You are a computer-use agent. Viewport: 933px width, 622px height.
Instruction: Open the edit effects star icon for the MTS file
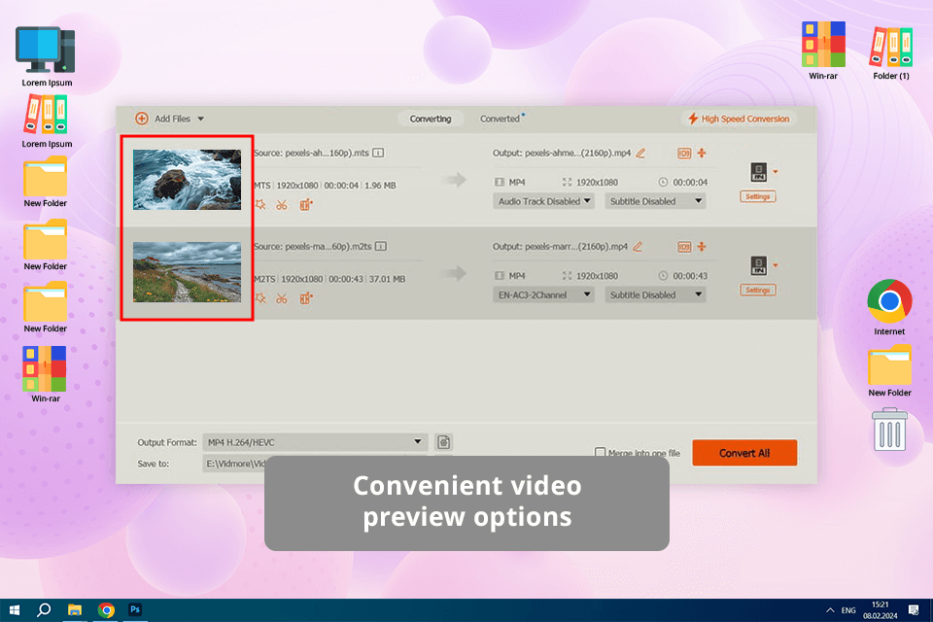click(x=260, y=205)
